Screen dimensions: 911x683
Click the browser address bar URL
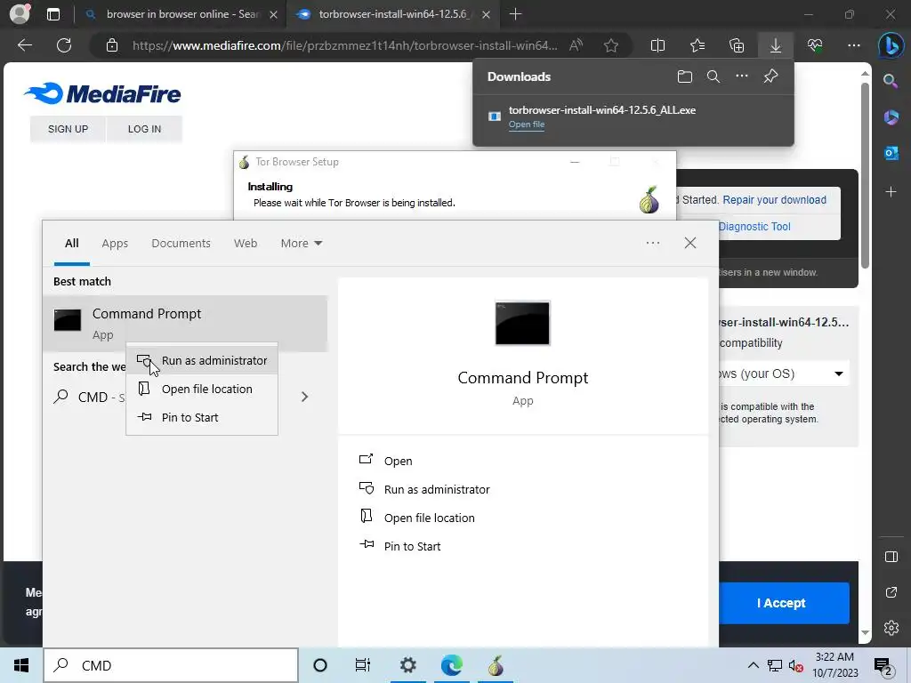(344, 45)
